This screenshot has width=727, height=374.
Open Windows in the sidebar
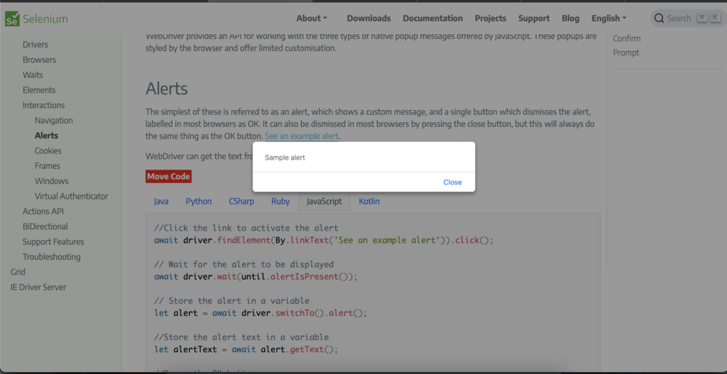coord(51,181)
